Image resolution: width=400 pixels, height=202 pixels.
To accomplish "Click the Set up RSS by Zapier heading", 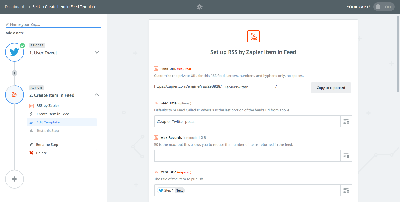I will (x=253, y=52).
